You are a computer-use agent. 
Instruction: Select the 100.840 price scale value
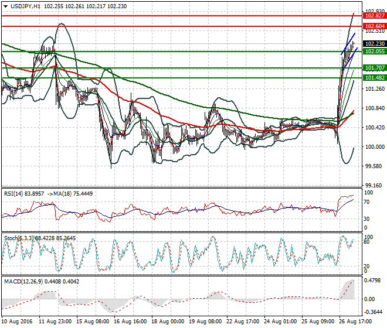pyautogui.click(x=375, y=108)
